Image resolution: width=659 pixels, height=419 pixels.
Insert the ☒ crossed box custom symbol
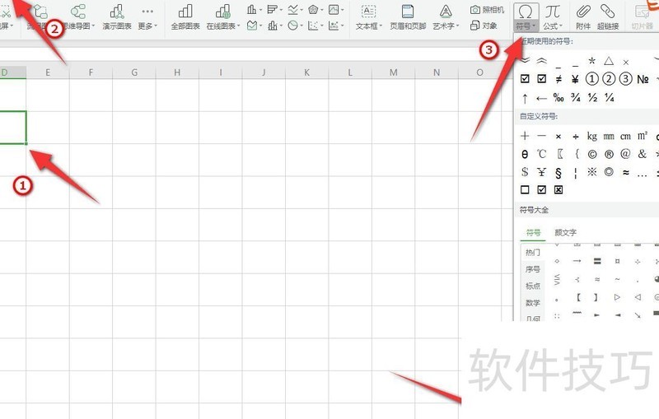[559, 190]
